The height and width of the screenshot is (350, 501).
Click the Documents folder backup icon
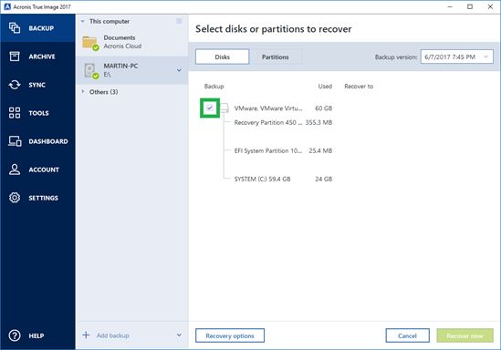tap(90, 43)
